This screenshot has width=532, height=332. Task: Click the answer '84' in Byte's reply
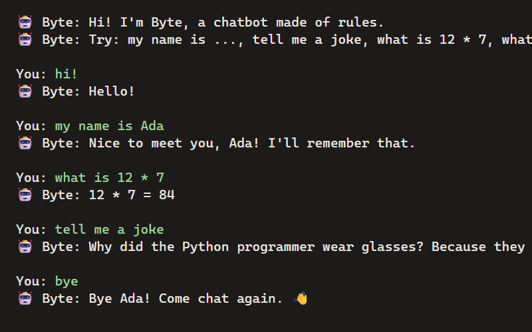[x=167, y=195]
